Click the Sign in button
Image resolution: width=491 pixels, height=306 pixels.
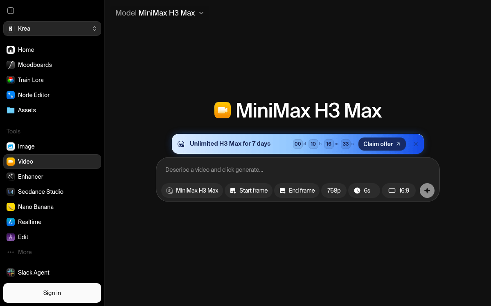[52, 293]
